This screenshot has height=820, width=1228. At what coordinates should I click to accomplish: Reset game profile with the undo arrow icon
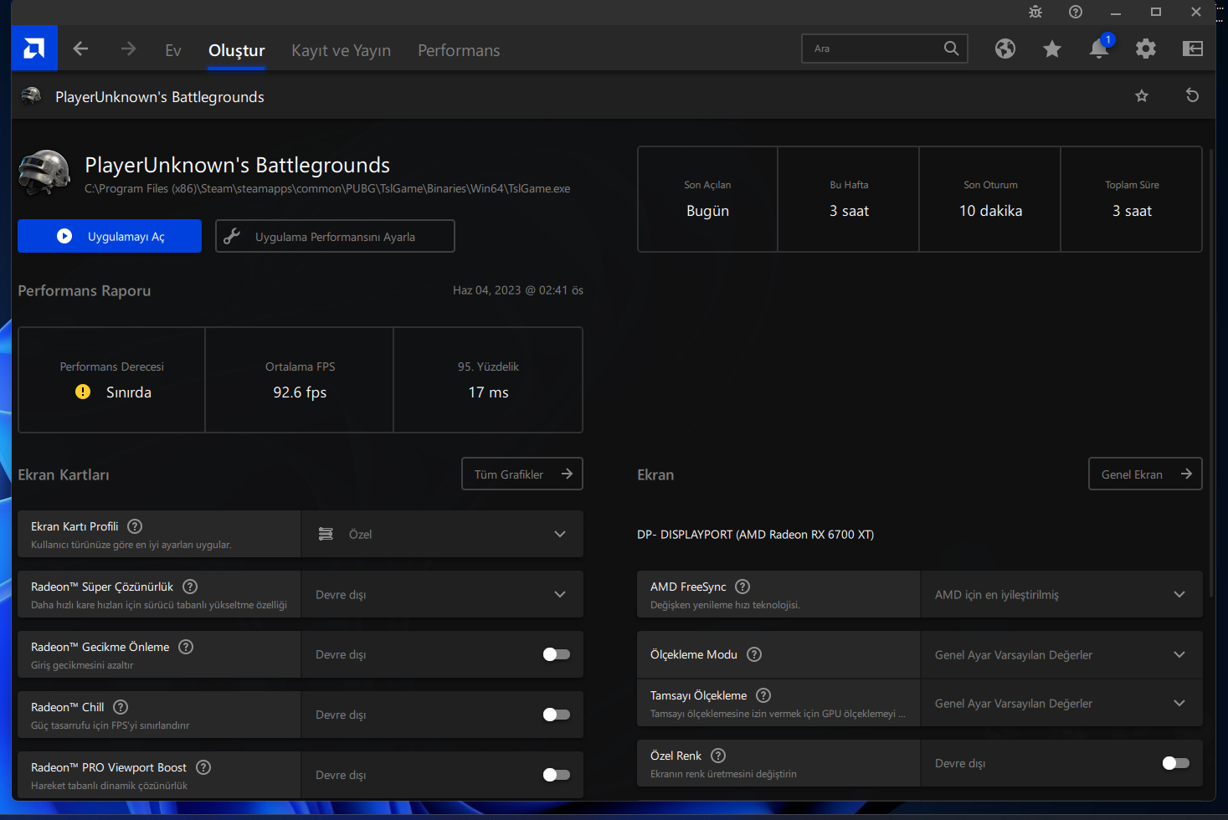click(1192, 96)
